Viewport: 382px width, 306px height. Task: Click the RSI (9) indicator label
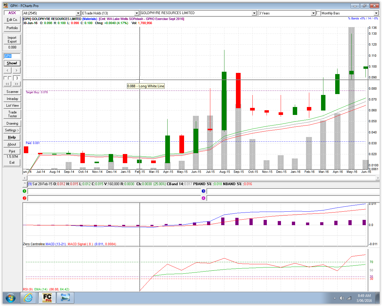pyautogui.click(x=28, y=289)
